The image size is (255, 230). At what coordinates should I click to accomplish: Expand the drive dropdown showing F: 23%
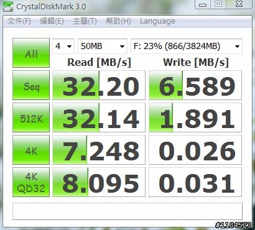click(187, 46)
